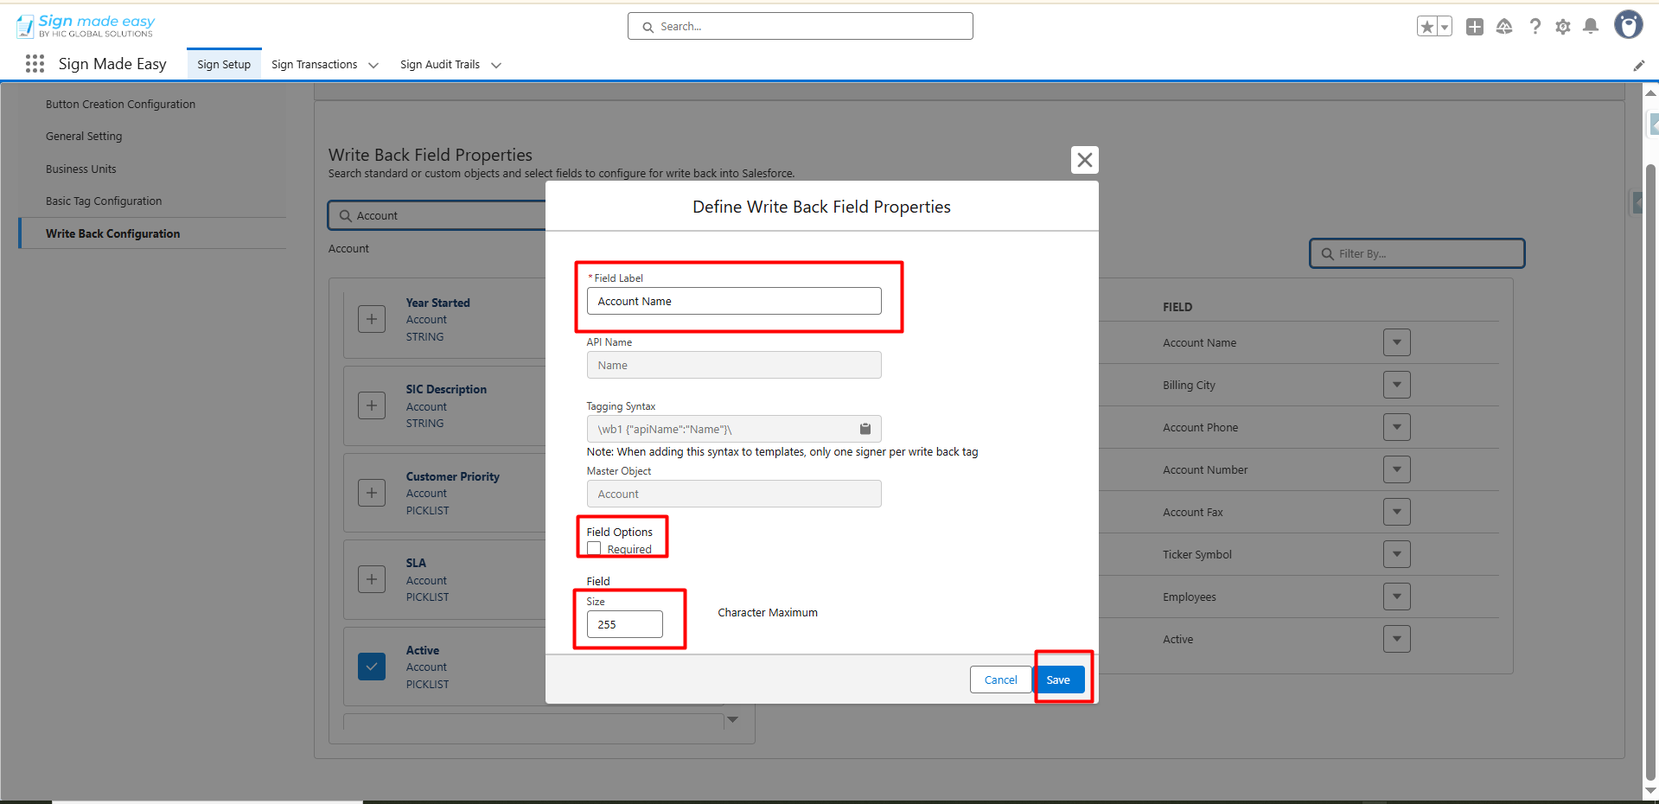Add the SLA field with plus
Image resolution: width=1659 pixels, height=804 pixels.
tap(372, 579)
